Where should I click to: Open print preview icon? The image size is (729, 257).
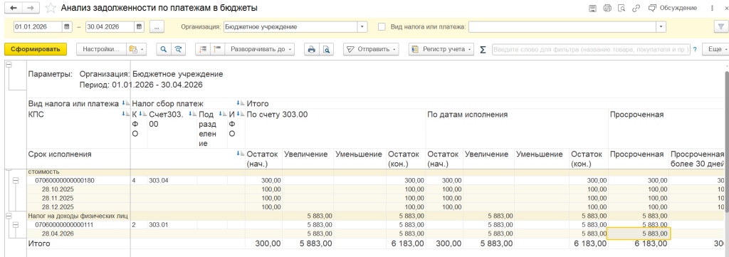click(326, 49)
